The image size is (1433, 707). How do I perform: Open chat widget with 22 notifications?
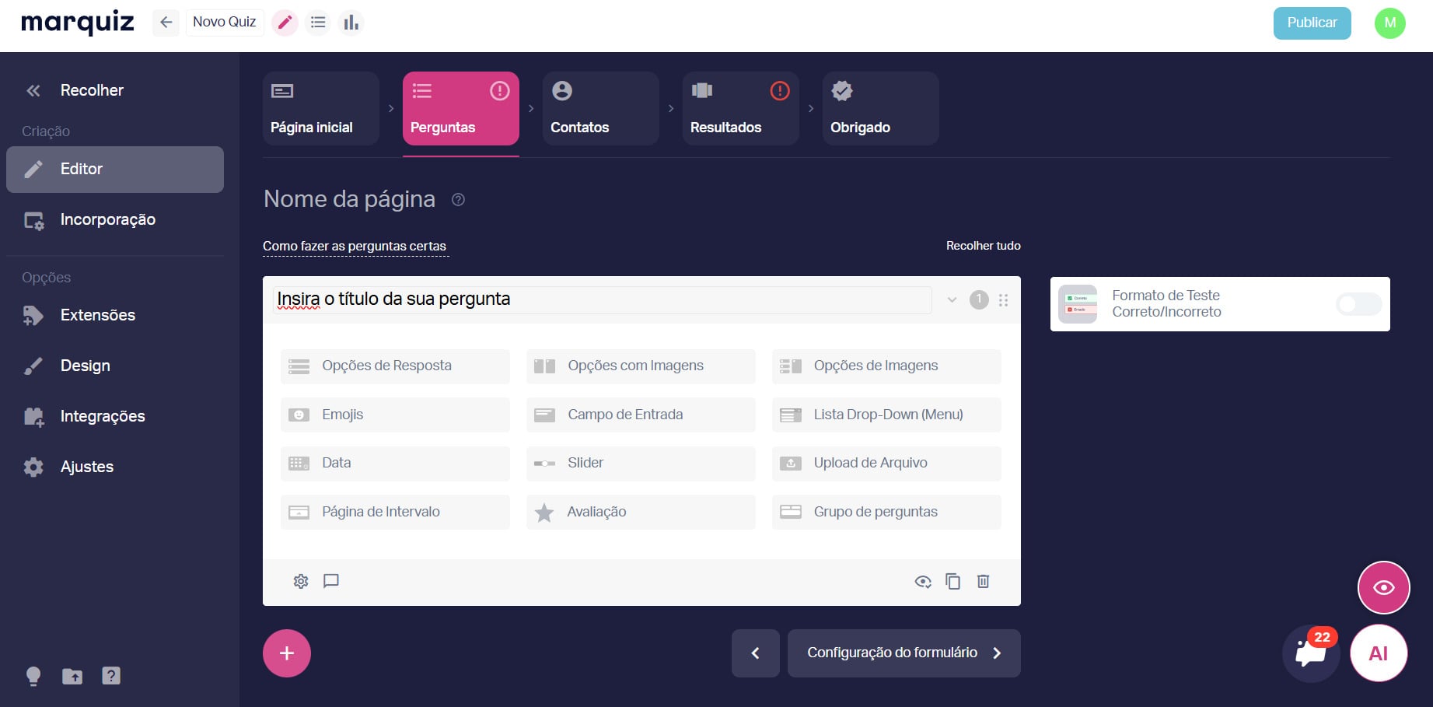click(x=1312, y=653)
